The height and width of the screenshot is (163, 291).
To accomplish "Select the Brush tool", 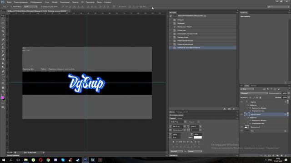I will coord(3,43).
